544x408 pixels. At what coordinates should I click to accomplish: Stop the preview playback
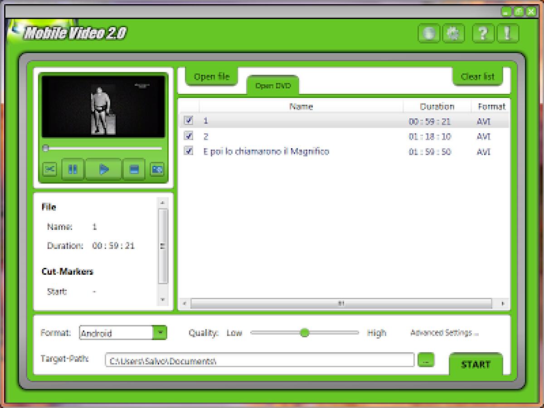134,169
